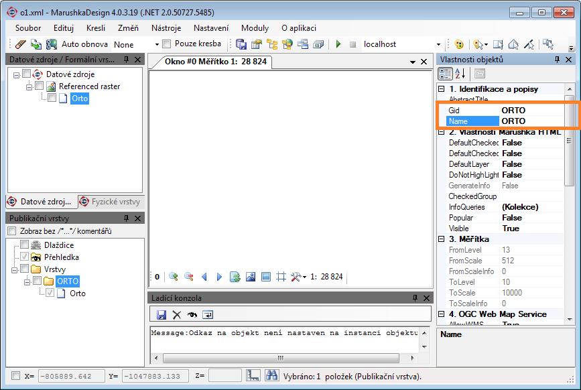This screenshot has height=390, width=581.
Task: Collapse the Vrstvy folder node
Action: point(15,270)
